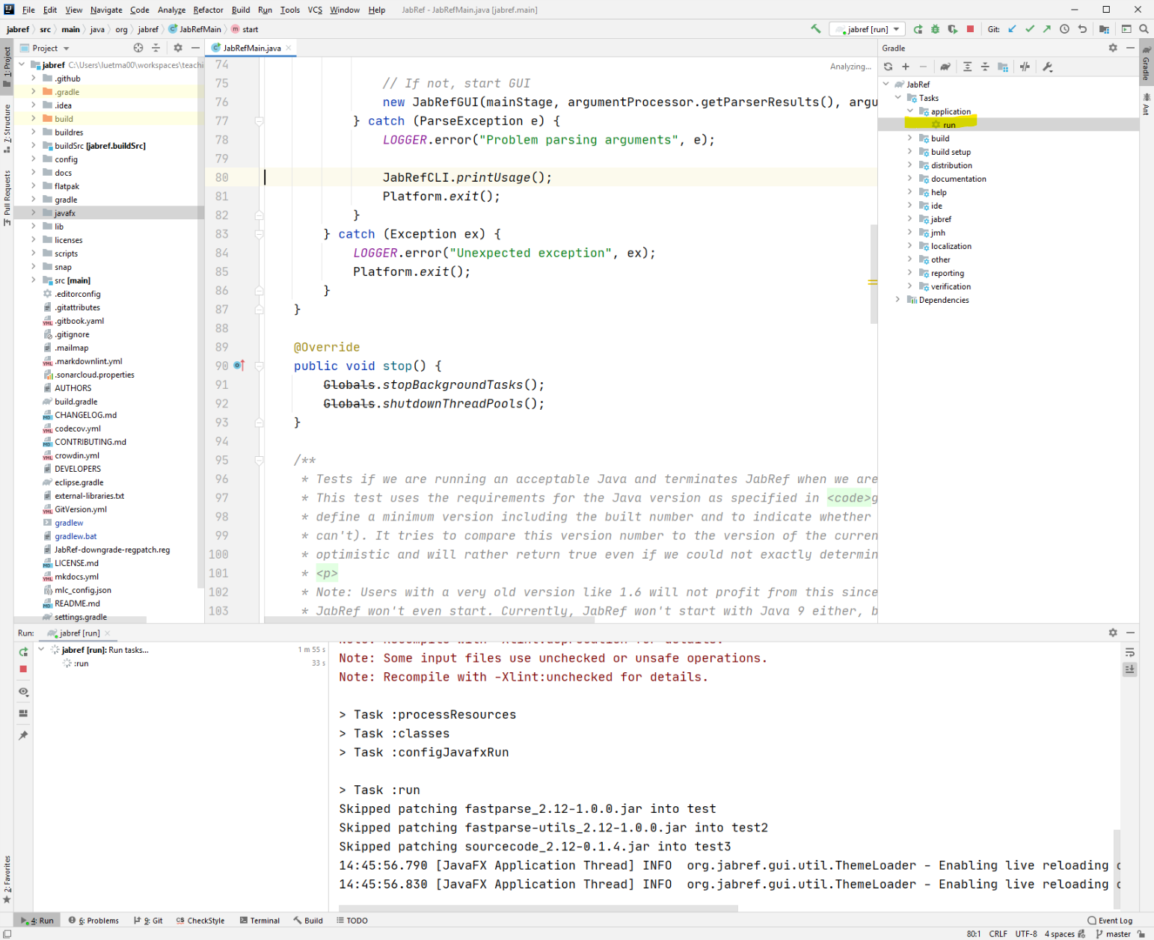Viewport: 1154px width, 940px height.
Task: Toggle the 7: Structure tool window
Action: click(x=7, y=129)
